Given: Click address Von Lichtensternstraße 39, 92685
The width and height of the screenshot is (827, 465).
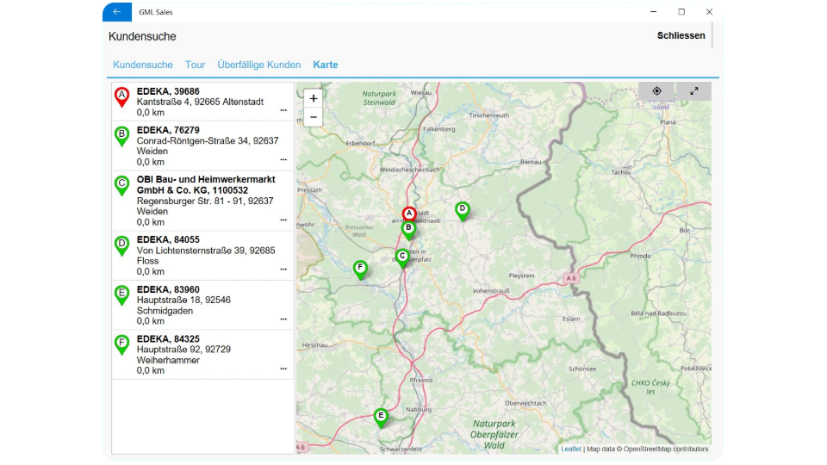Looking at the screenshot, I should 206,251.
